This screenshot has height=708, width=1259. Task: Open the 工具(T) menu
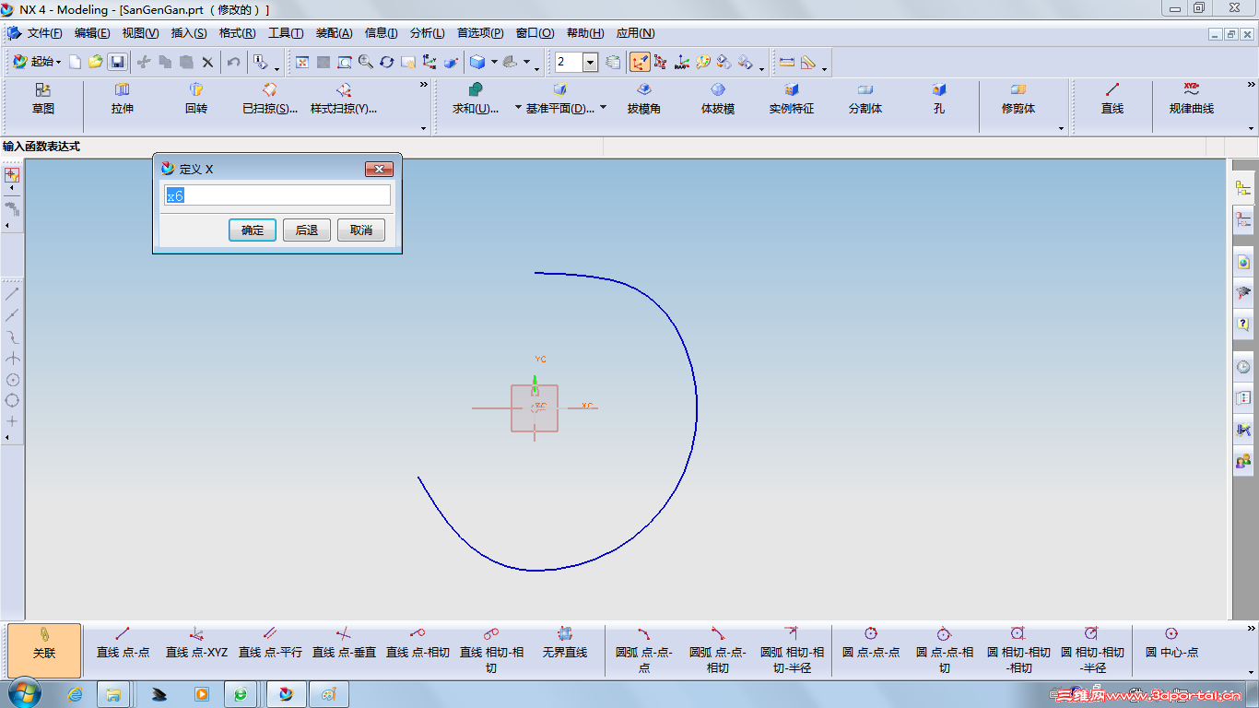(286, 33)
